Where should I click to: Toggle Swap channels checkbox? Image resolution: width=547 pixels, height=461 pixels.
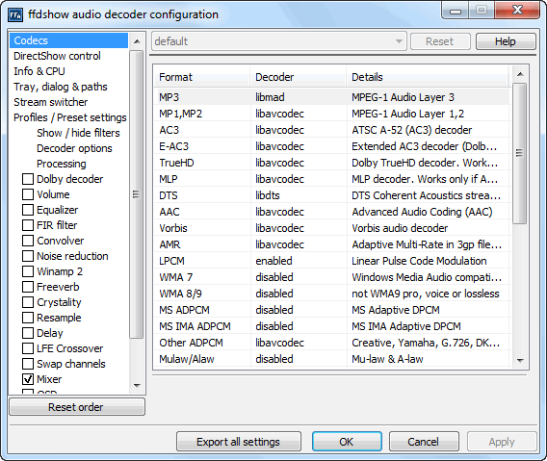(x=28, y=364)
